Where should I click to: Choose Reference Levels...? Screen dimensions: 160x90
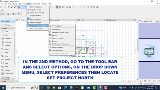coord(62,38)
